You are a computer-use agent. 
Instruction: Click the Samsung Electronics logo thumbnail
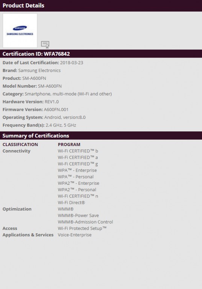[20, 30]
